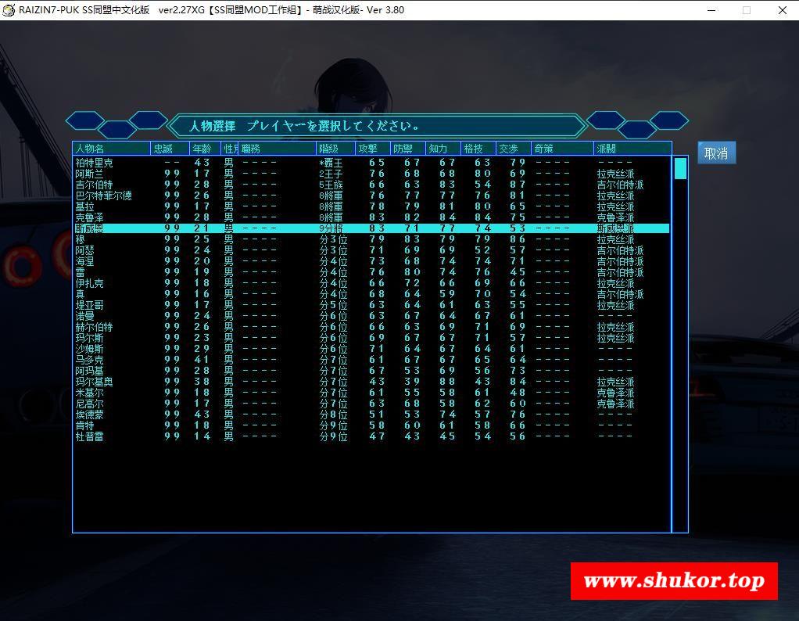The image size is (799, 621).
Task: Select character 玛尔基奥
Action: pos(371,382)
